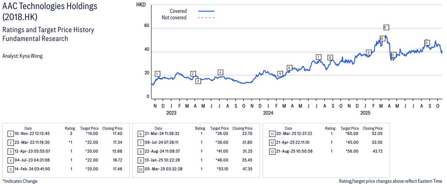Click the *60.00 target price value
Image resolution: width=447 pixels, height=184 pixels.
353,134
